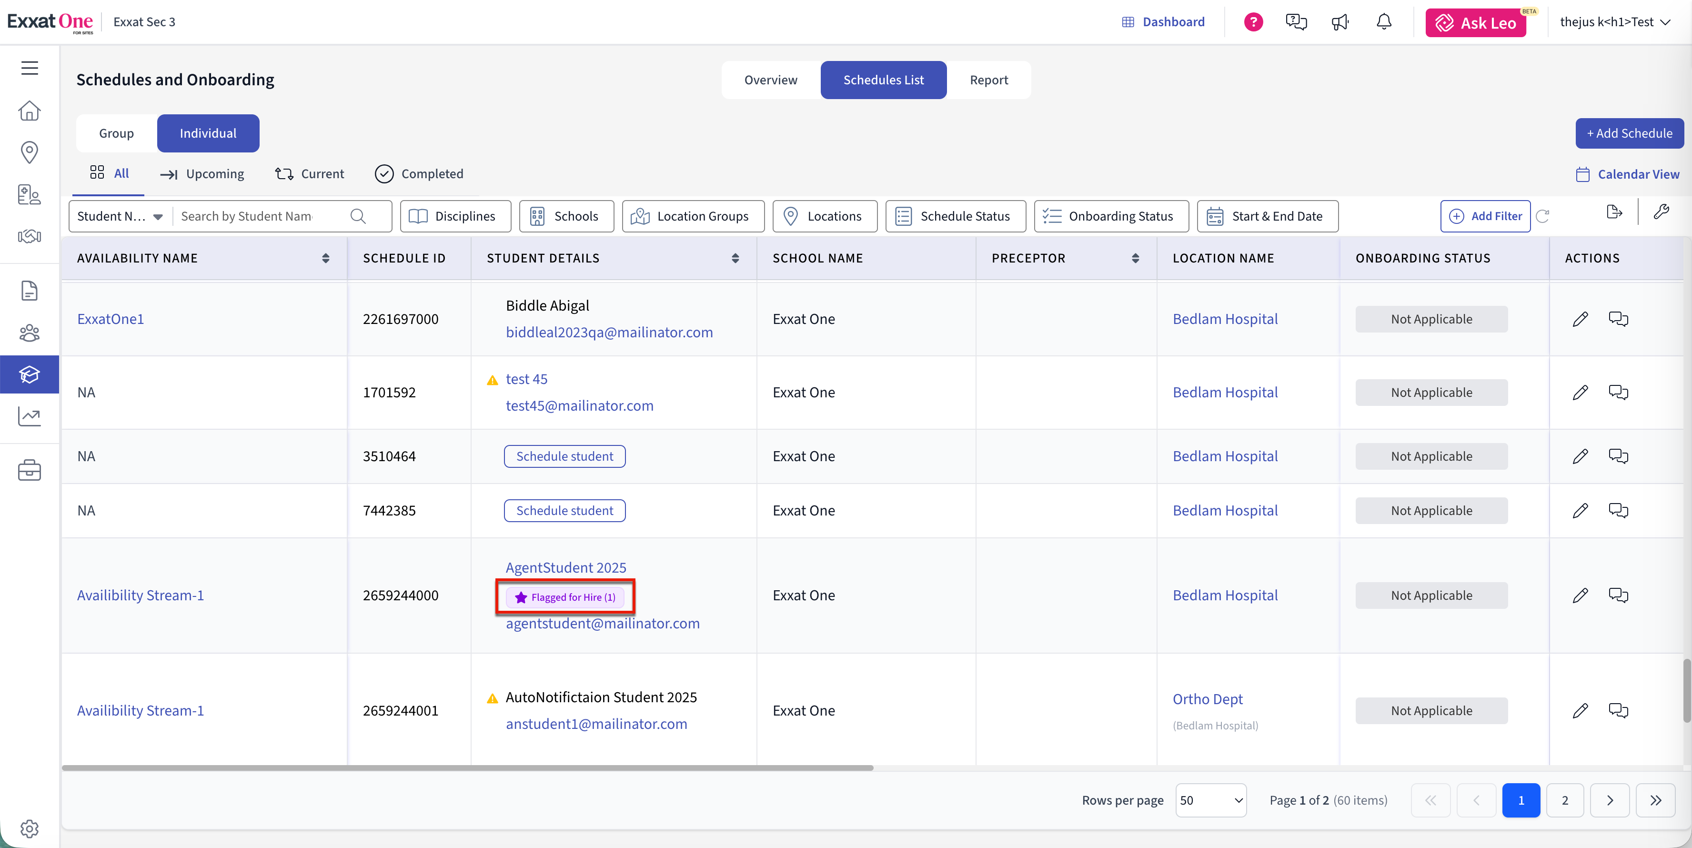Click the horizontal table scrollbar
Image resolution: width=1692 pixels, height=848 pixels.
(x=467, y=767)
